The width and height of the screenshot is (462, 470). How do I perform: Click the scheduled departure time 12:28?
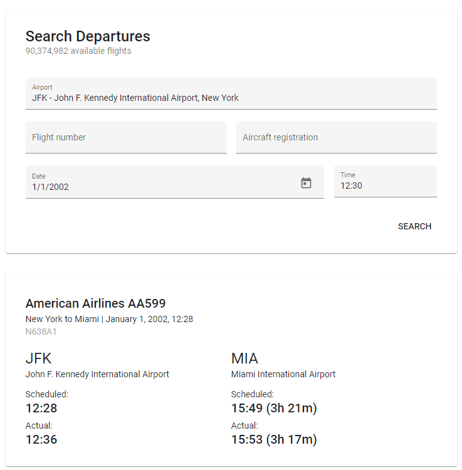41,409
